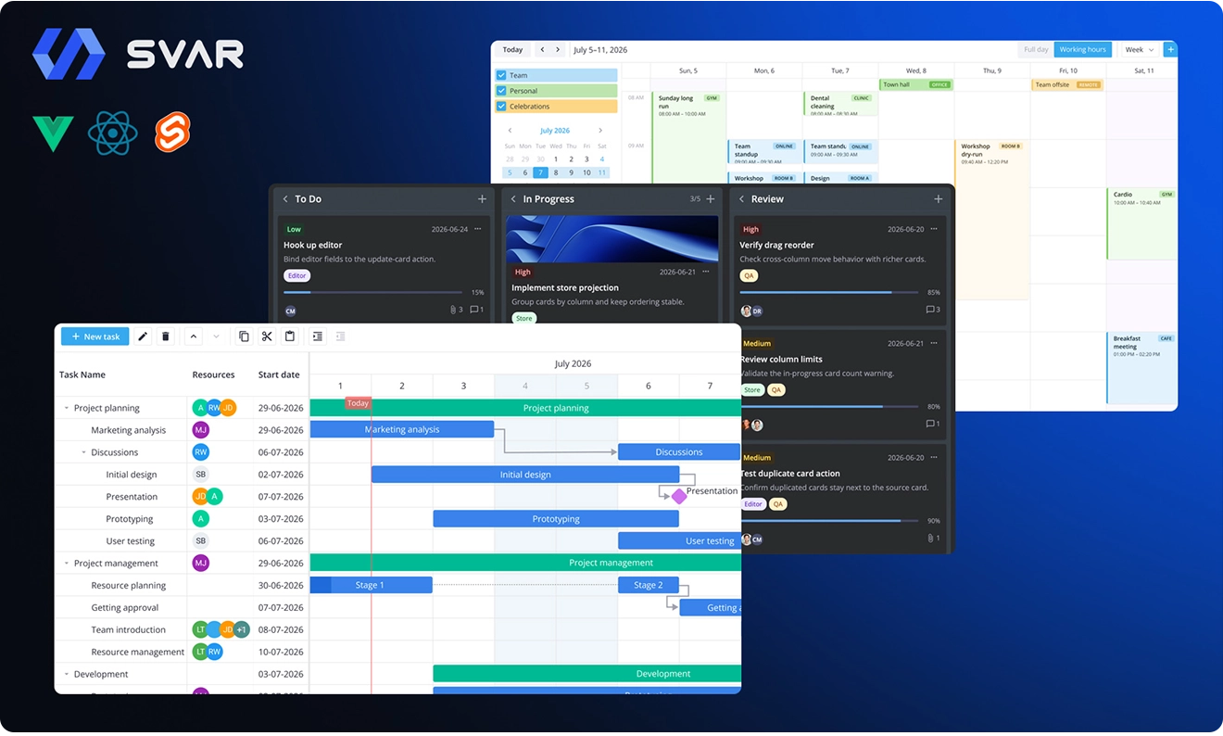Open the Town hall calendar event
Image resolution: width=1223 pixels, height=736 pixels.
pos(915,84)
